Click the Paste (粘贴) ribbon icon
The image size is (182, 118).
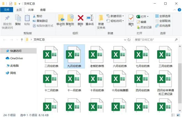[27, 18]
